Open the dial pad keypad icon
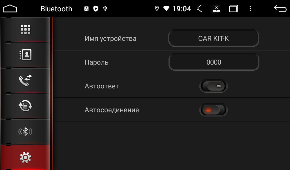The width and height of the screenshot is (290, 170). pos(25,29)
